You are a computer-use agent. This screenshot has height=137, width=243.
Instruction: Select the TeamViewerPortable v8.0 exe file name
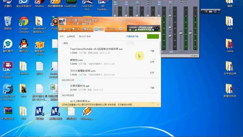96,49
